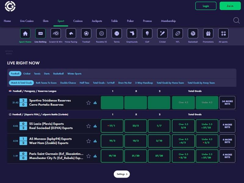The height and width of the screenshot is (183, 244).
Task: Star the Sportivo Trinidense Reserves match
Action: click(x=88, y=103)
